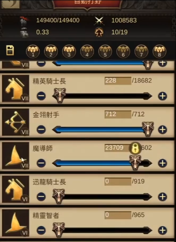Image resolution: width=176 pixels, height=242 pixels.
Task: Decrease 金翎射手 count with minus button
Action: pyautogui.click(x=41, y=130)
